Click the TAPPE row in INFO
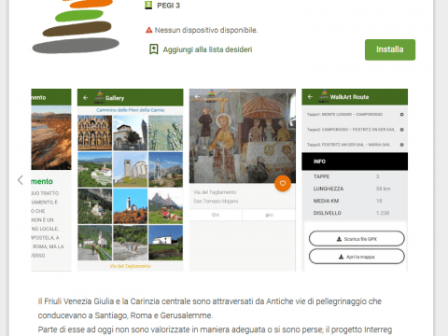The image size is (448, 336). pos(355,176)
